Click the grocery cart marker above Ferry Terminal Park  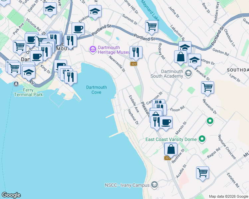[14, 69]
